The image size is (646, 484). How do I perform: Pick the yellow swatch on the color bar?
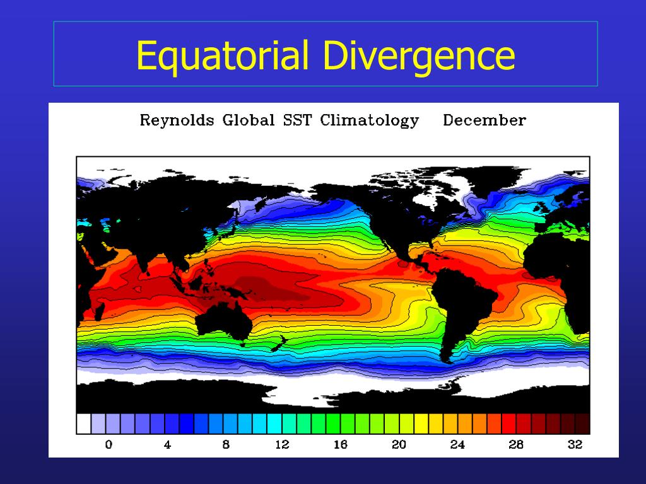point(421,423)
